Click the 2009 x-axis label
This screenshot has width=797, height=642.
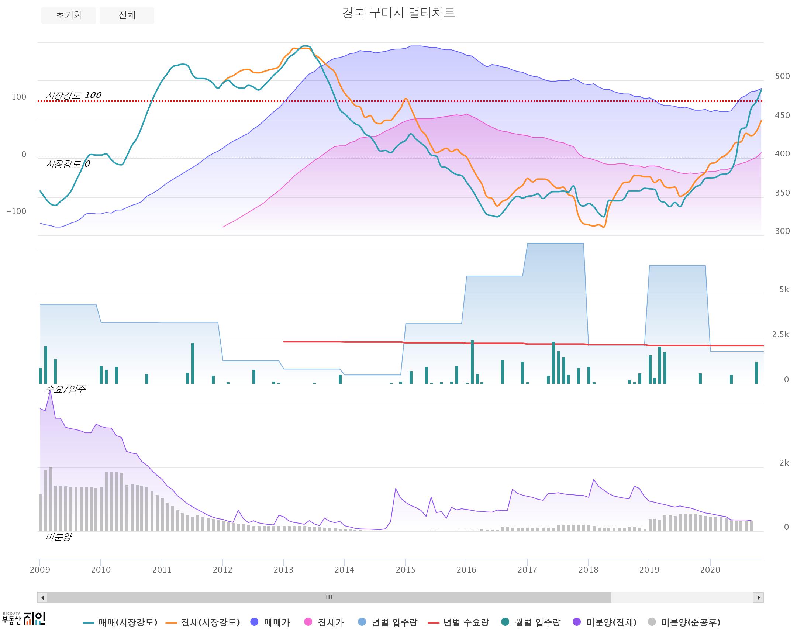coord(40,570)
